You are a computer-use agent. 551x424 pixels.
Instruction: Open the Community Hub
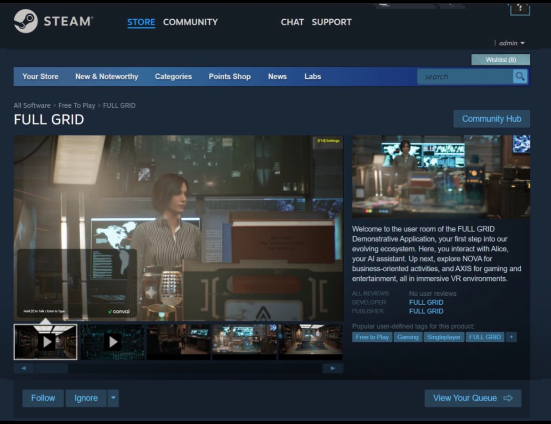(492, 119)
